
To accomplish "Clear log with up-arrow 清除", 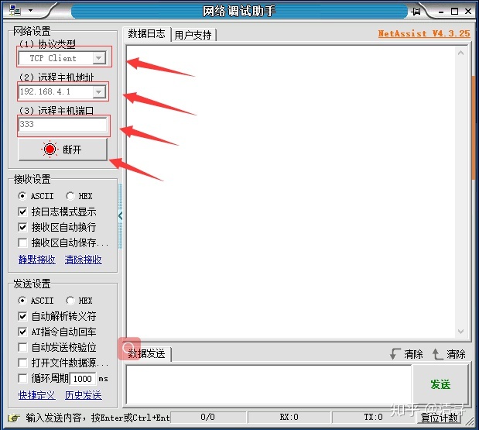I will (449, 354).
